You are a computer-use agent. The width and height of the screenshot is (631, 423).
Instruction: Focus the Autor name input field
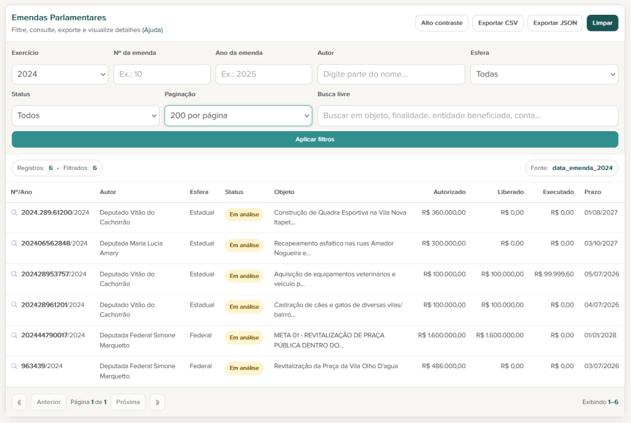pos(391,74)
